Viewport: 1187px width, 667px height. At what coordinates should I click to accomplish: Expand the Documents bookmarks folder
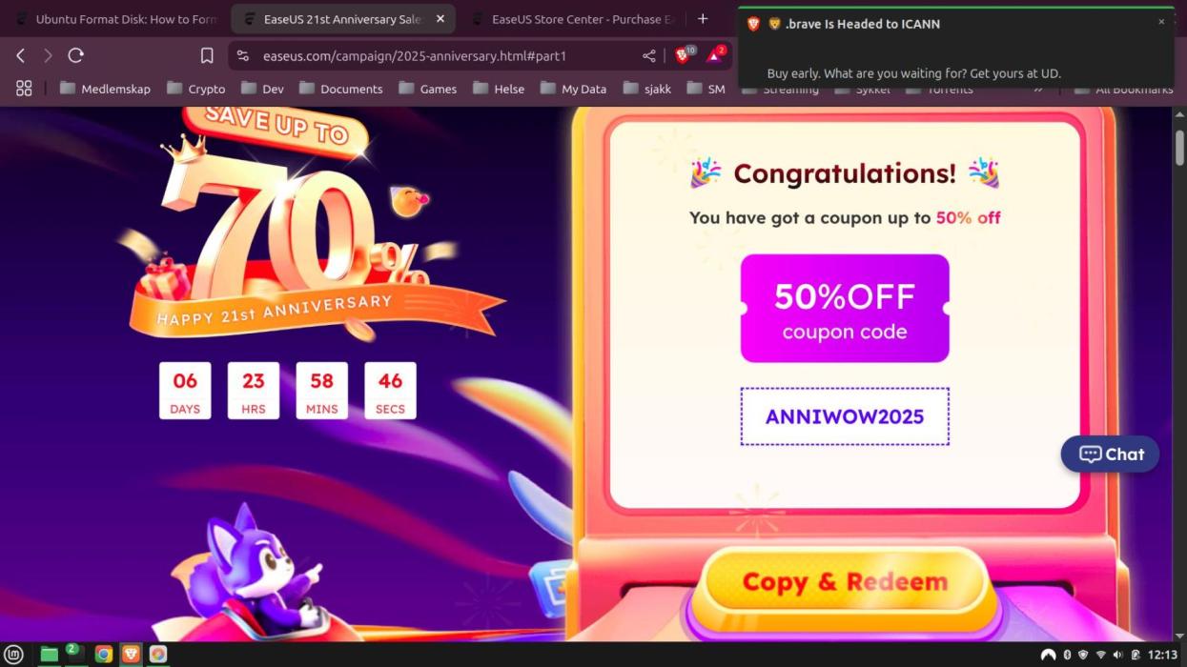point(340,89)
